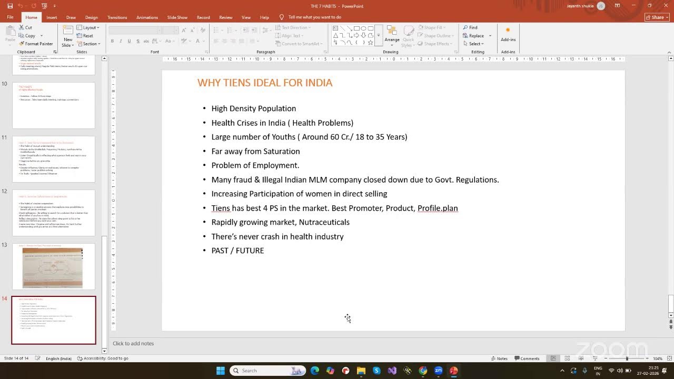Open File Explorer from taskbar
Image resolution: width=674 pixels, height=379 pixels.
[361, 371]
